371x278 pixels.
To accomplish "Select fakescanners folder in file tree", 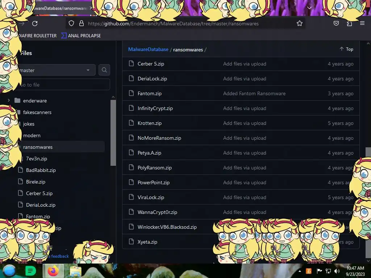I will point(37,112).
